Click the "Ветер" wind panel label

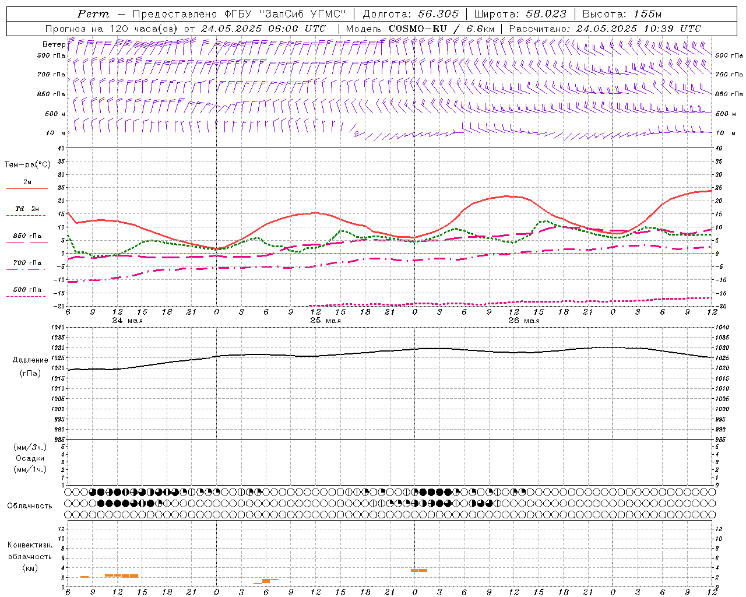[x=54, y=44]
